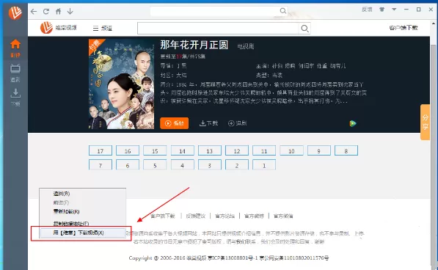Click the magnifier in the top address bar
The image size is (438, 270).
pos(283,11)
